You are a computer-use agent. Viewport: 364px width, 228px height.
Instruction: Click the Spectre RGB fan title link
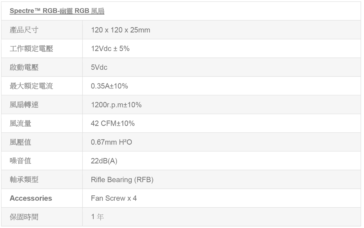coord(57,12)
